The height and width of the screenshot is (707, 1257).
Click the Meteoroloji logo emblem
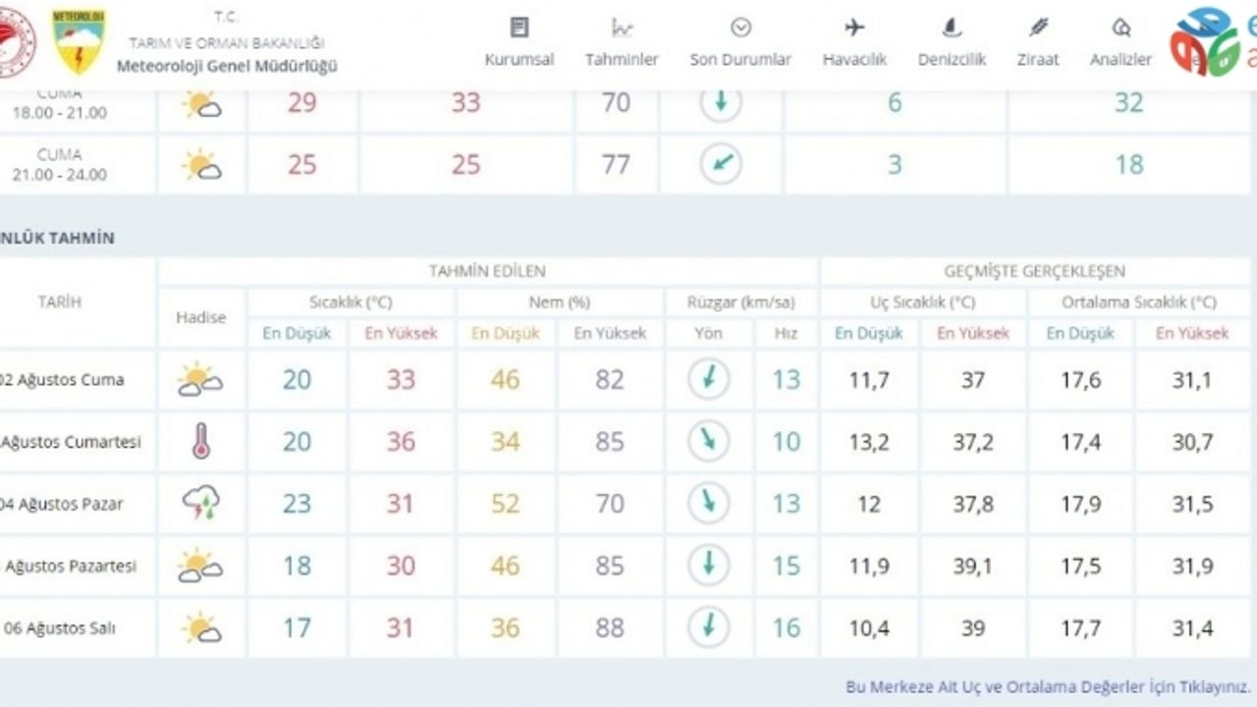click(x=79, y=42)
